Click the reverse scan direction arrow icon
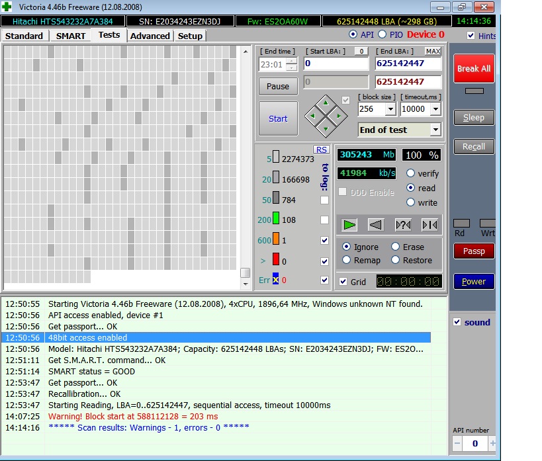The height and width of the screenshot is (461, 542). (x=376, y=225)
